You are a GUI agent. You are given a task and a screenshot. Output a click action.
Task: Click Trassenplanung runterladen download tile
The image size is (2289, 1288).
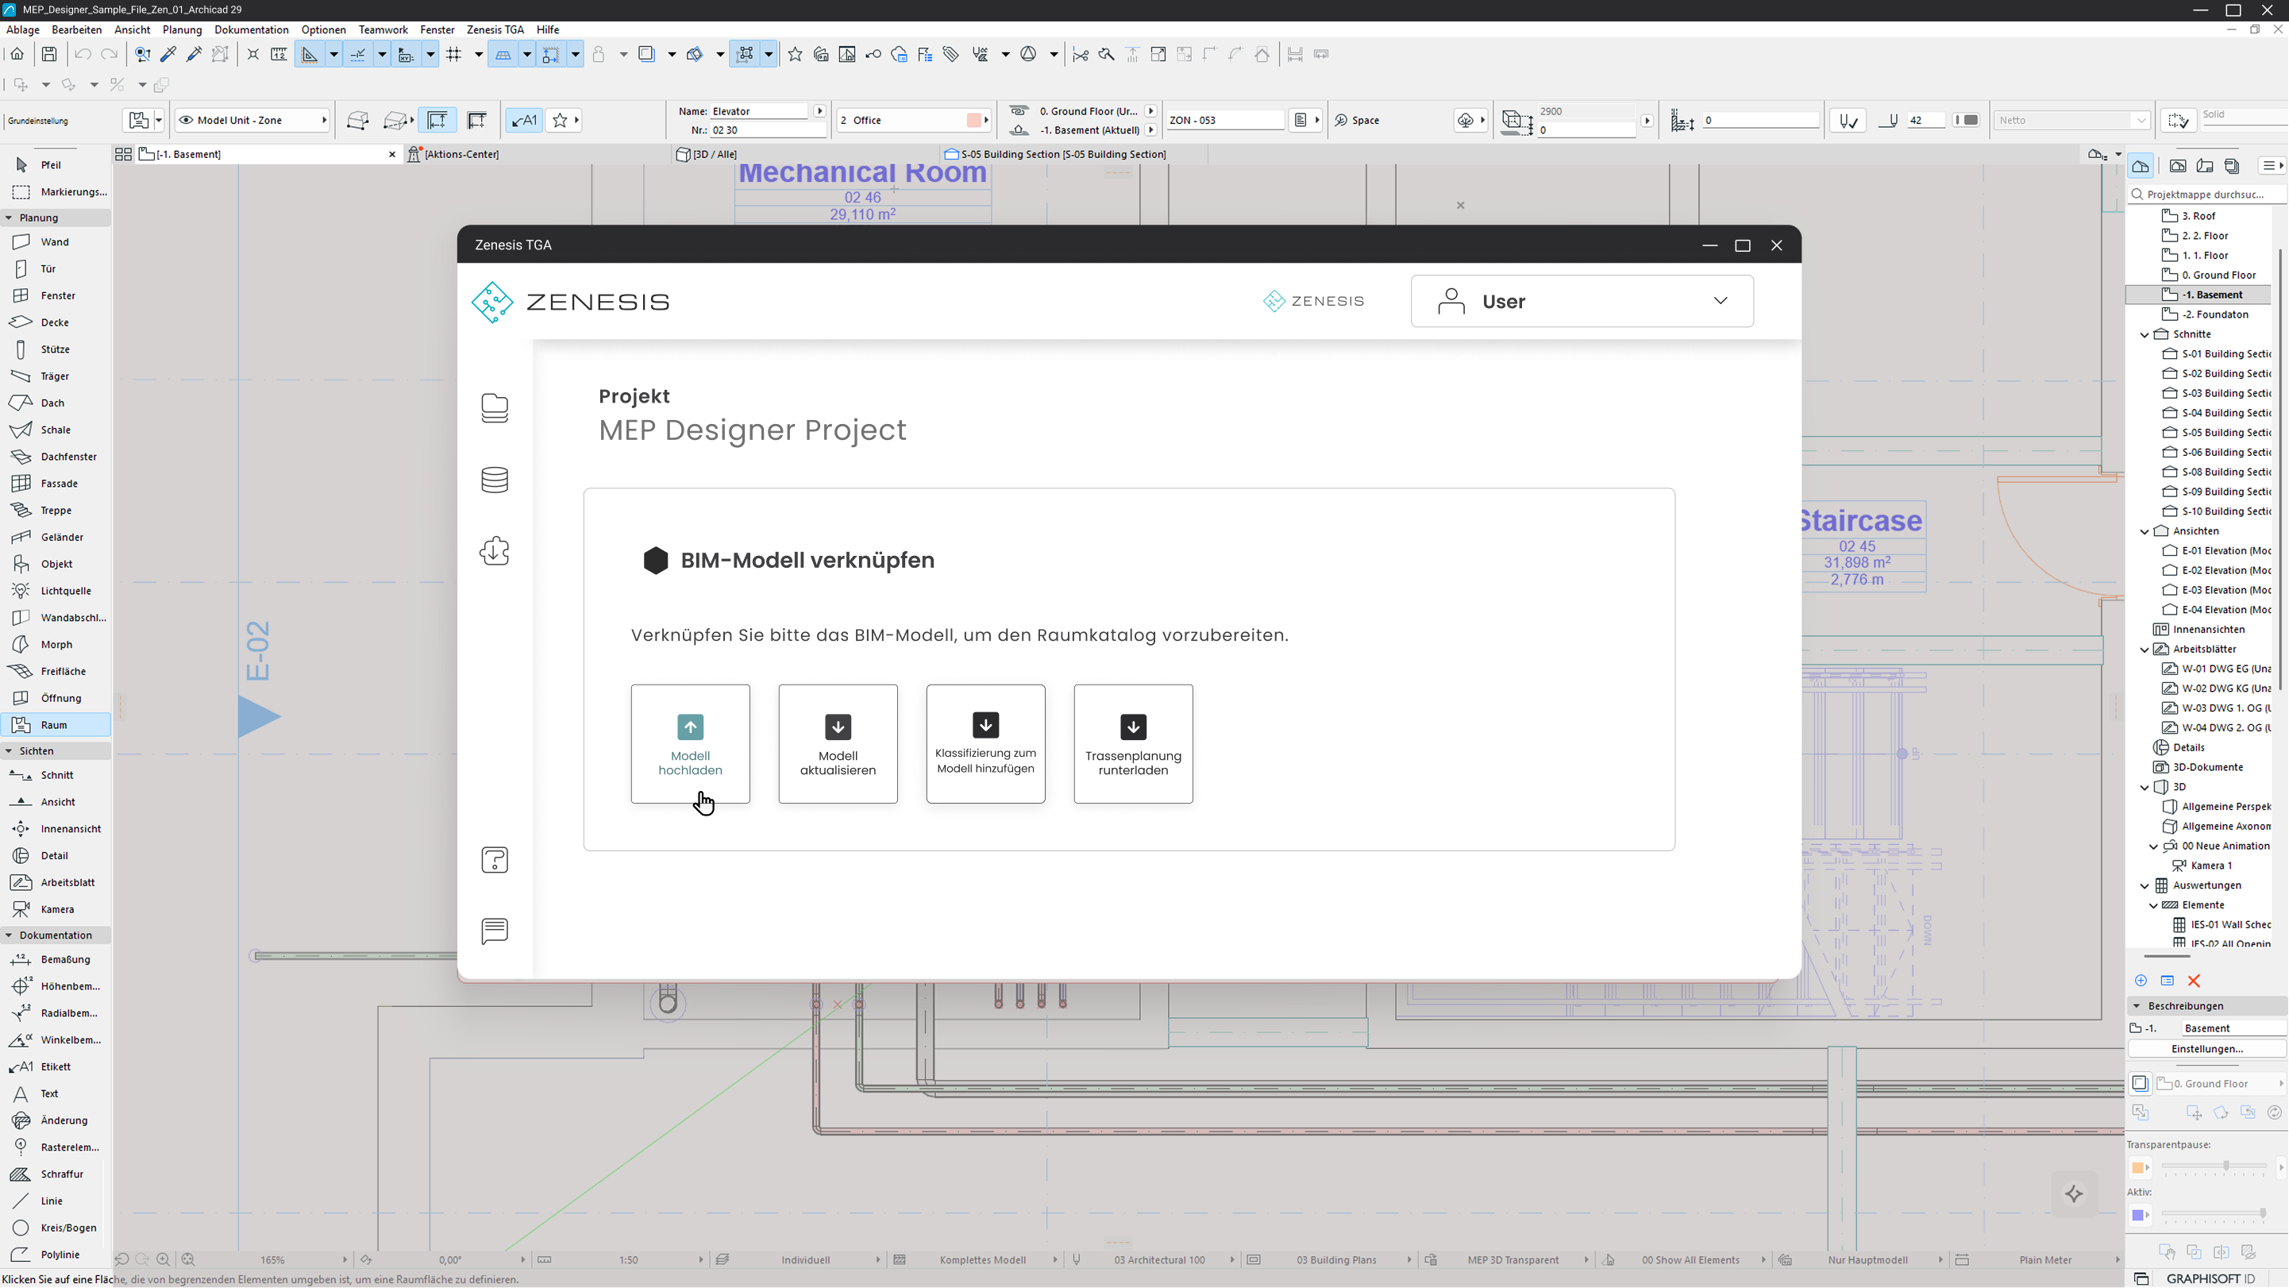pos(1132,743)
